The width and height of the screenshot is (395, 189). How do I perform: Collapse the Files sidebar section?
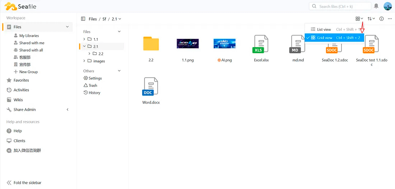click(x=67, y=27)
